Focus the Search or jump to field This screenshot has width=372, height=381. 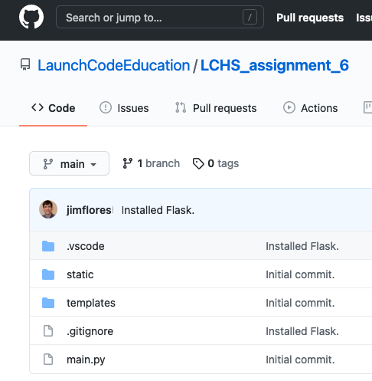click(x=160, y=17)
